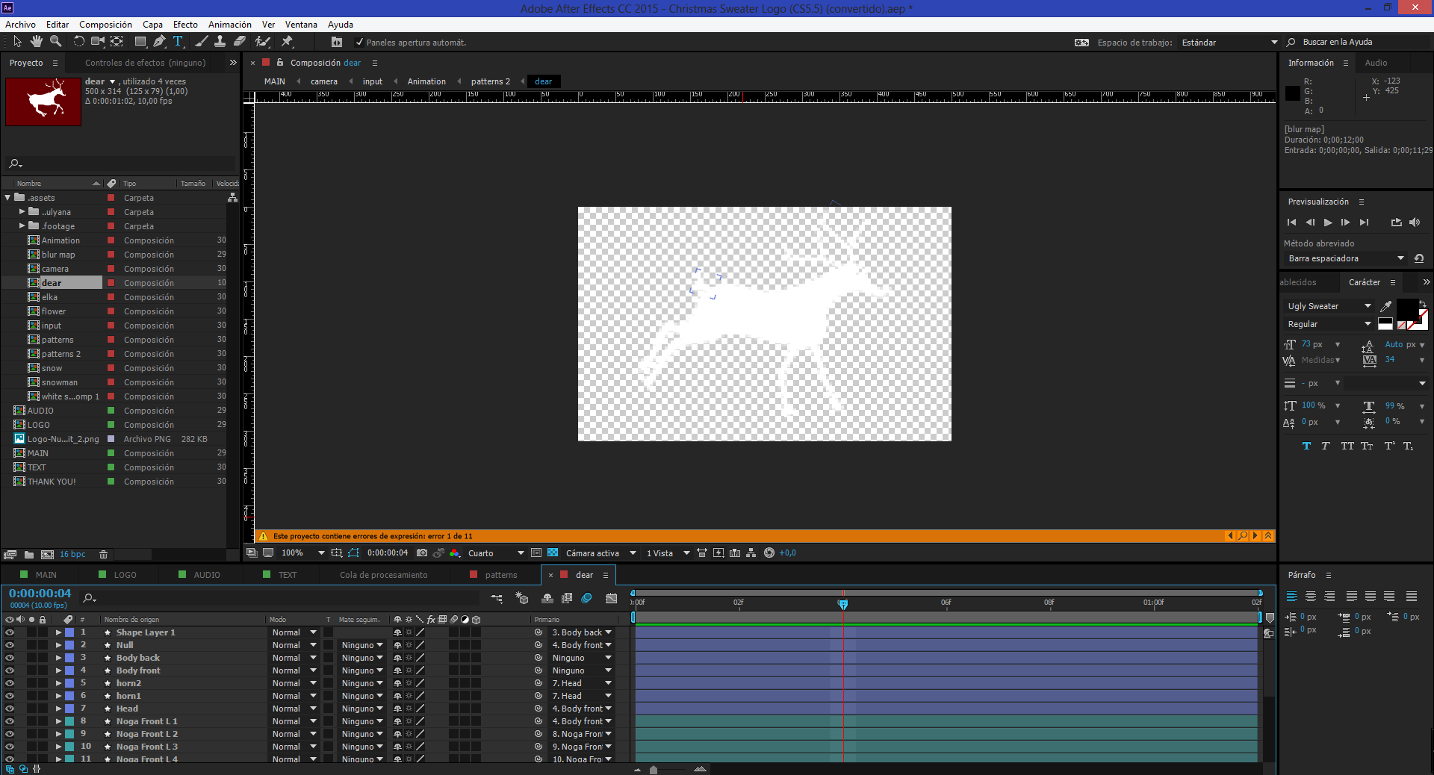Hide the Shape Layer 1 layer
1434x775 pixels.
[10, 632]
